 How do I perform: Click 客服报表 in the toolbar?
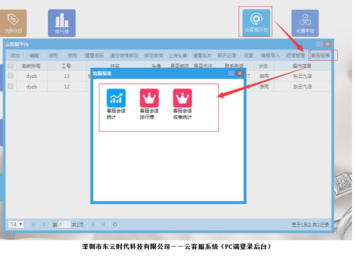pos(320,55)
